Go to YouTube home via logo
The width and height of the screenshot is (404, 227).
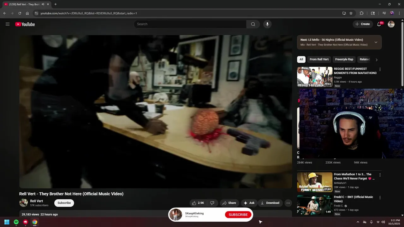click(25, 24)
